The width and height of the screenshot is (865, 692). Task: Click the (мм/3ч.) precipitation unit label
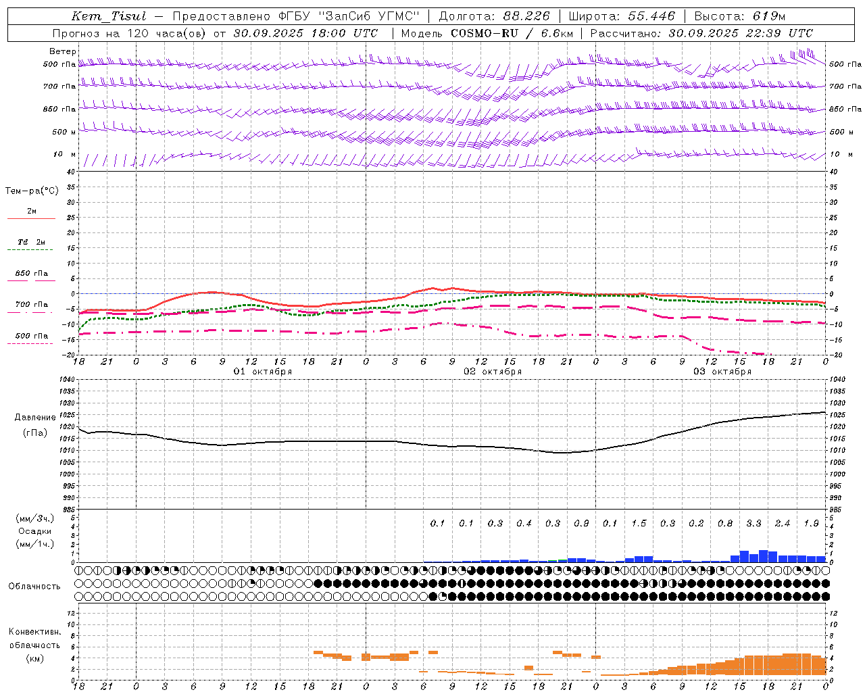[35, 518]
